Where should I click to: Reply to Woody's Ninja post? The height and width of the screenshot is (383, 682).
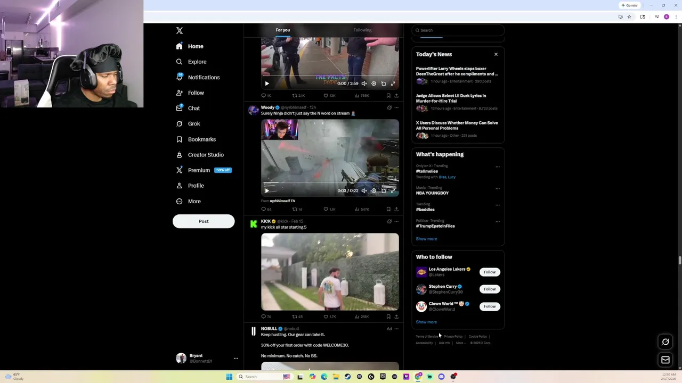[266, 209]
